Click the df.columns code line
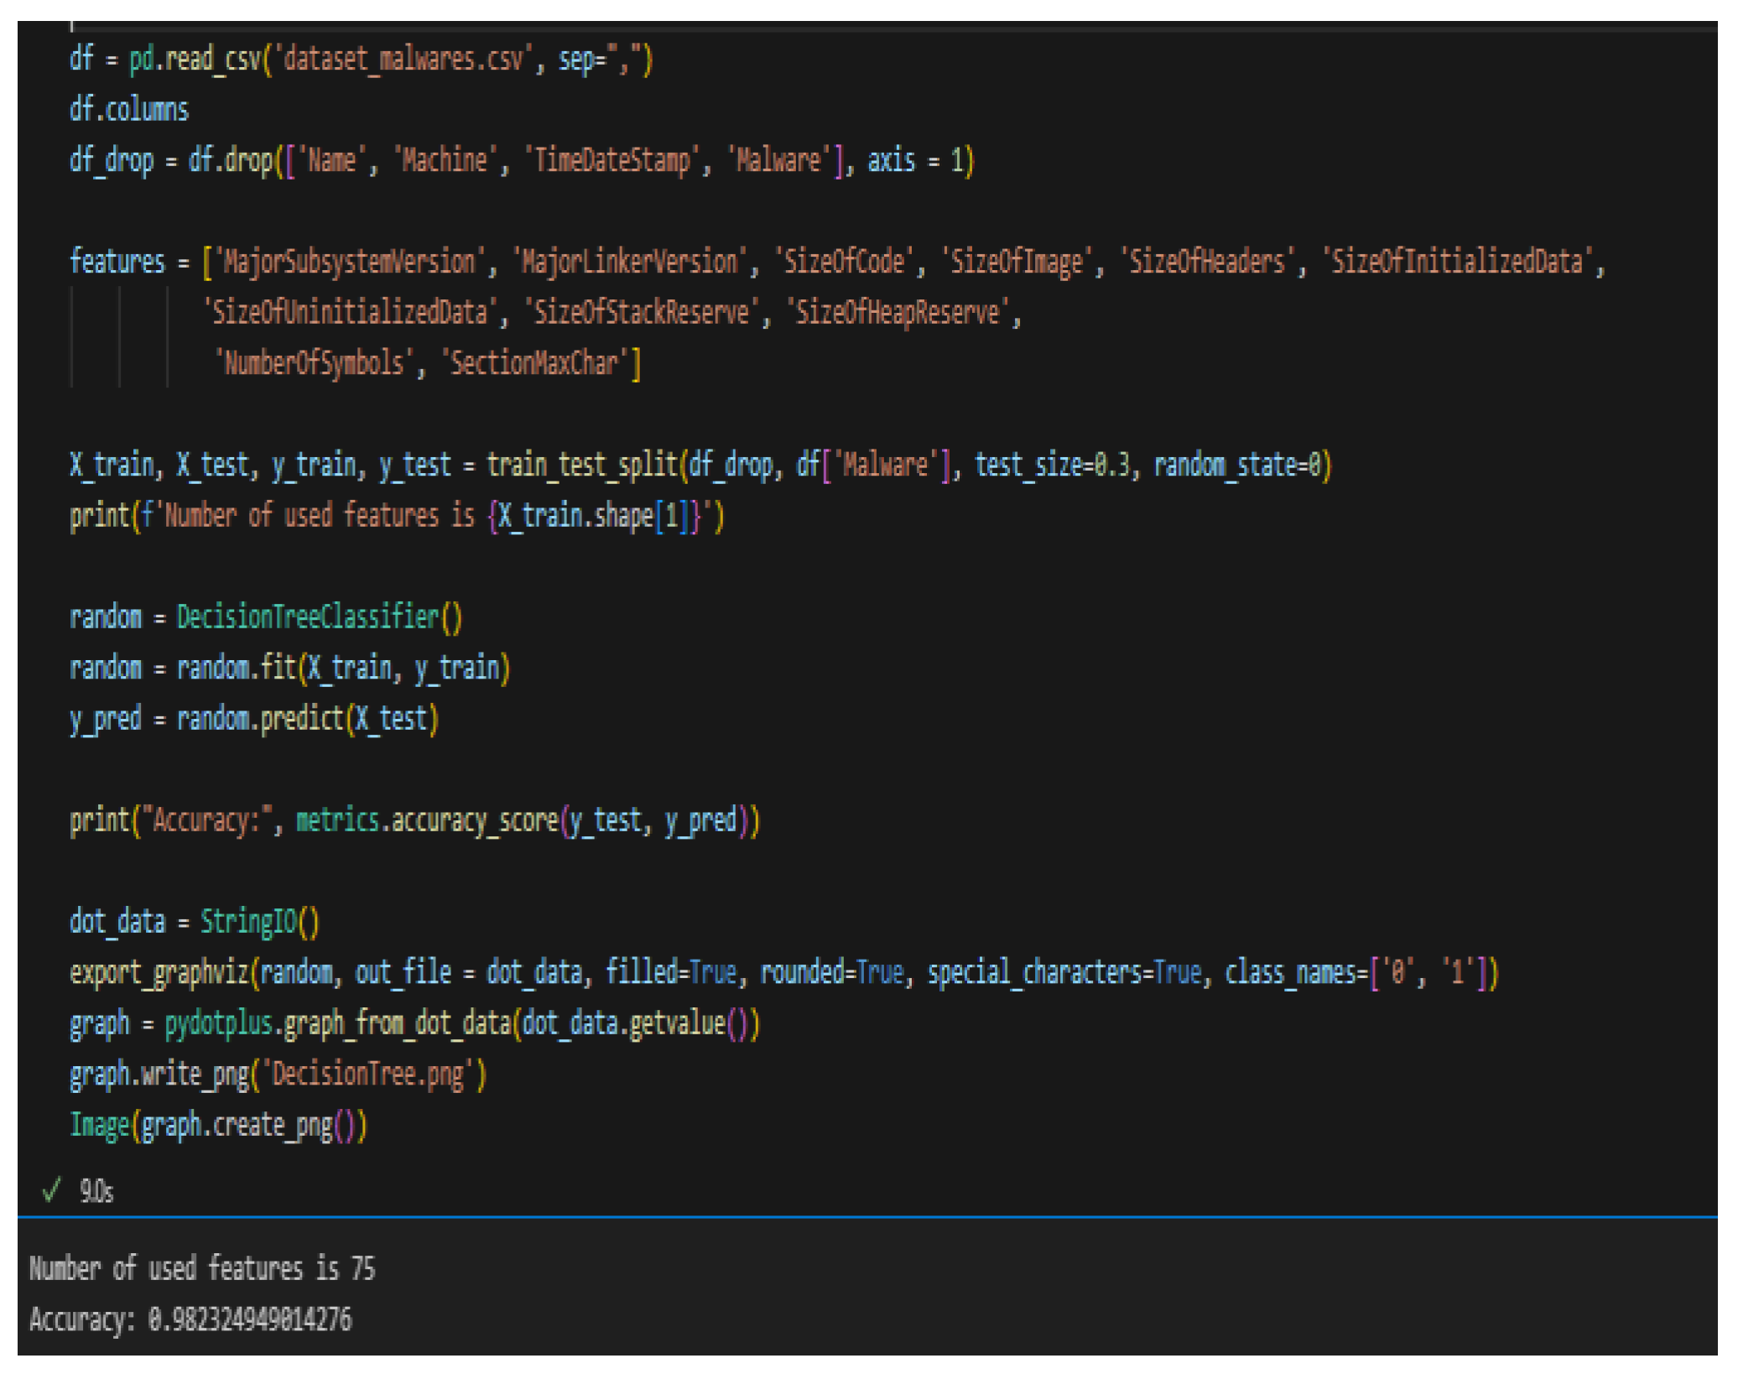Viewport: 1738px width, 1379px height. coord(129,110)
